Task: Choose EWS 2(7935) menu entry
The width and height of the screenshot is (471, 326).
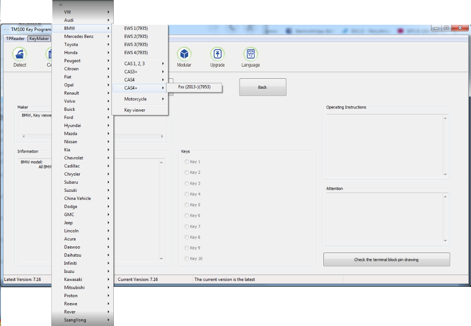Action: click(140, 36)
